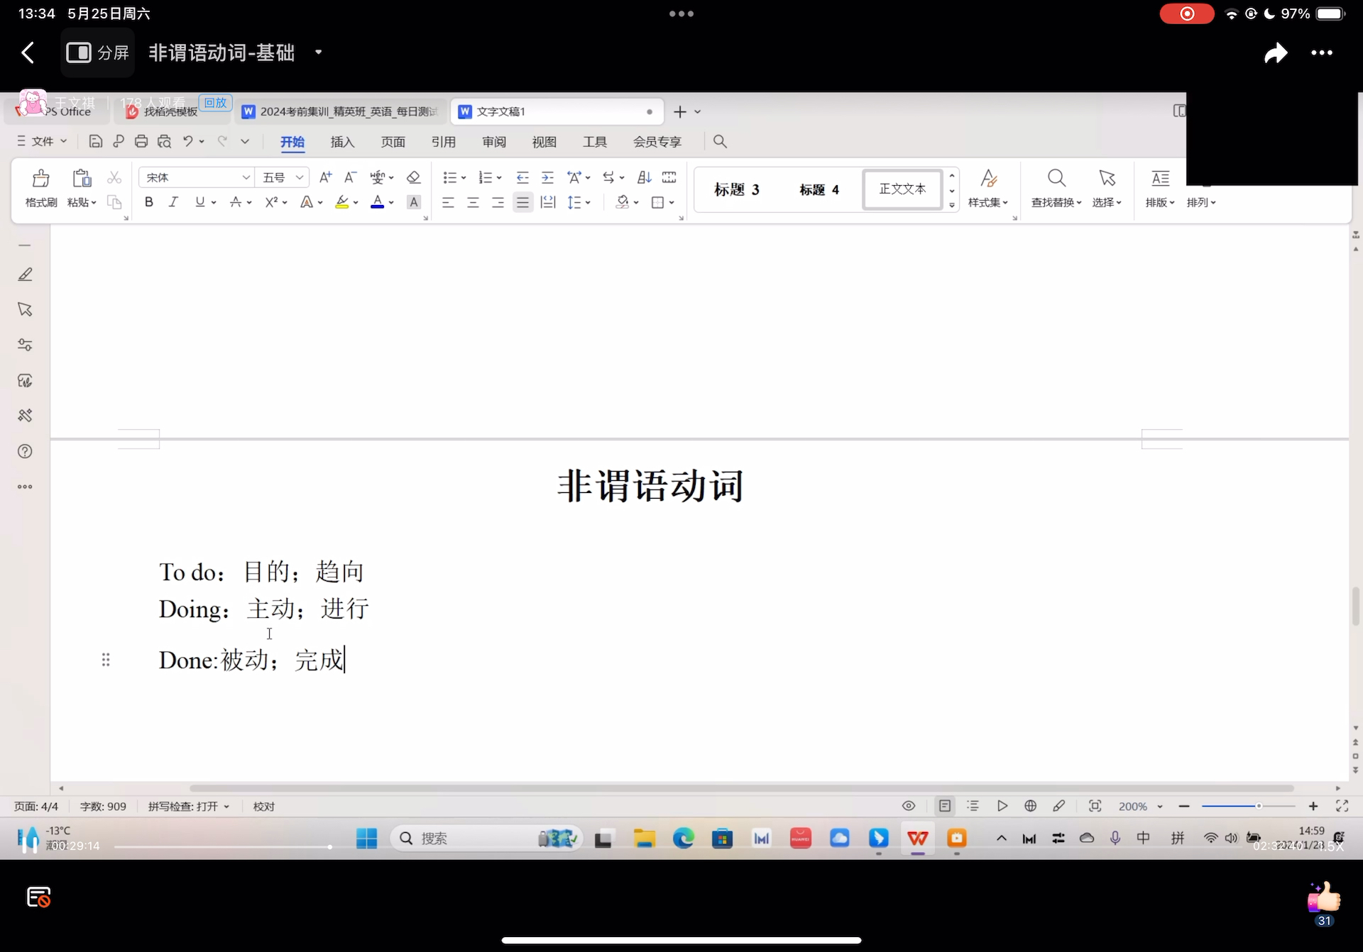Expand bullet list options dropdown

coord(464,178)
